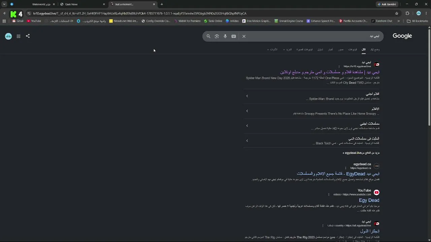
Task: Click the Google logo
Action: (402, 36)
